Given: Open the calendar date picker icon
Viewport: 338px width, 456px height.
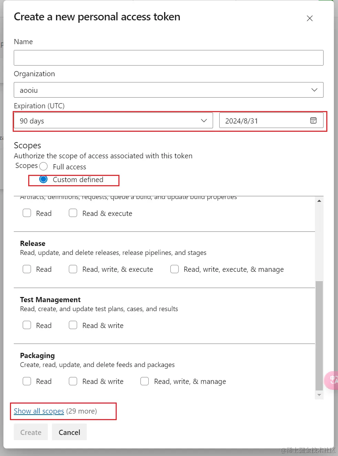Looking at the screenshot, I should [x=313, y=120].
